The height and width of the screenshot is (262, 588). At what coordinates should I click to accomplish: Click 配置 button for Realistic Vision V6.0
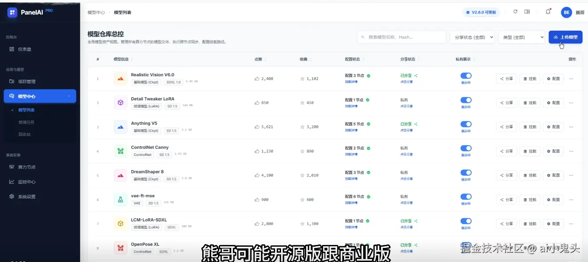(x=553, y=78)
